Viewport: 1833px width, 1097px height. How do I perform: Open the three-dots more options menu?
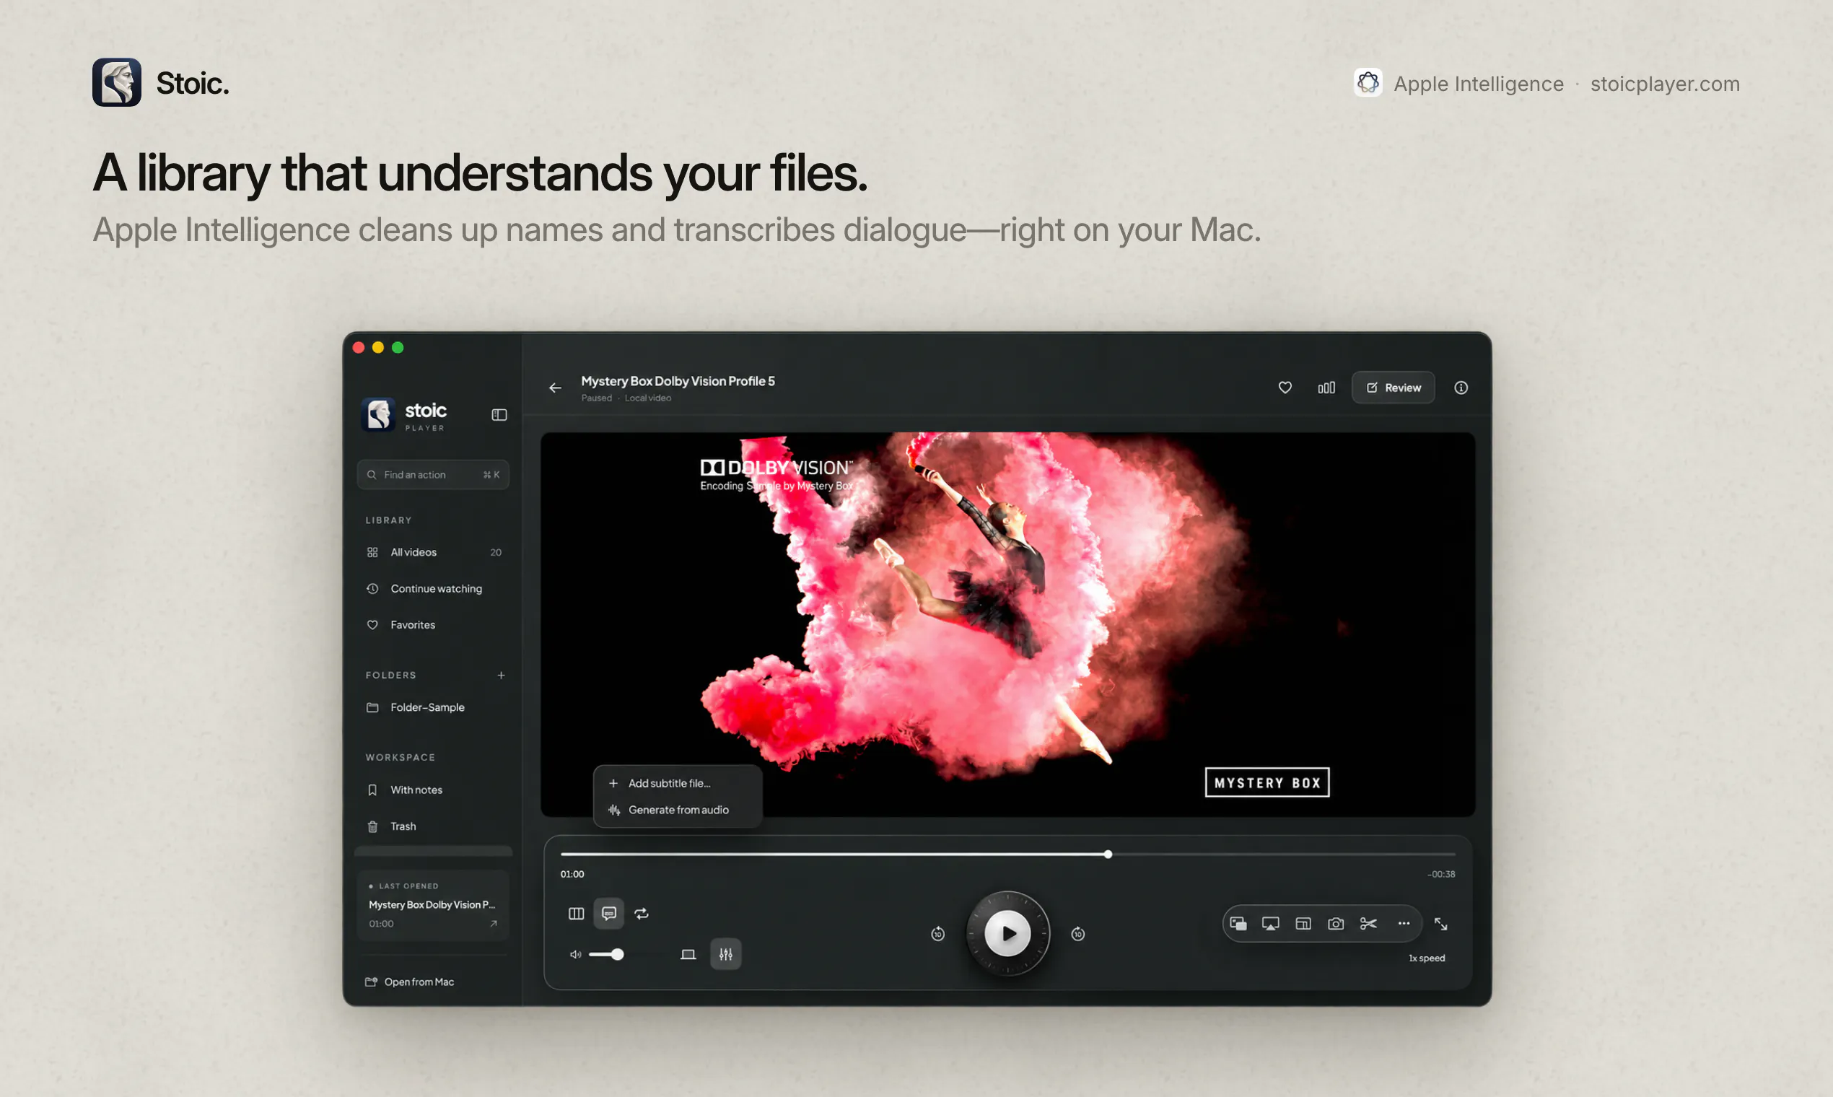coord(1404,923)
